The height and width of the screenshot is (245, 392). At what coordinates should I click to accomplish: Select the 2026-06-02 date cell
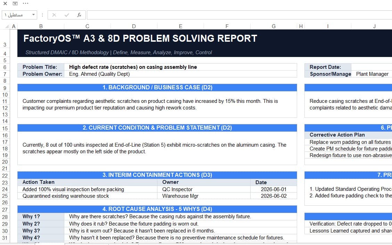pyautogui.click(x=273, y=196)
